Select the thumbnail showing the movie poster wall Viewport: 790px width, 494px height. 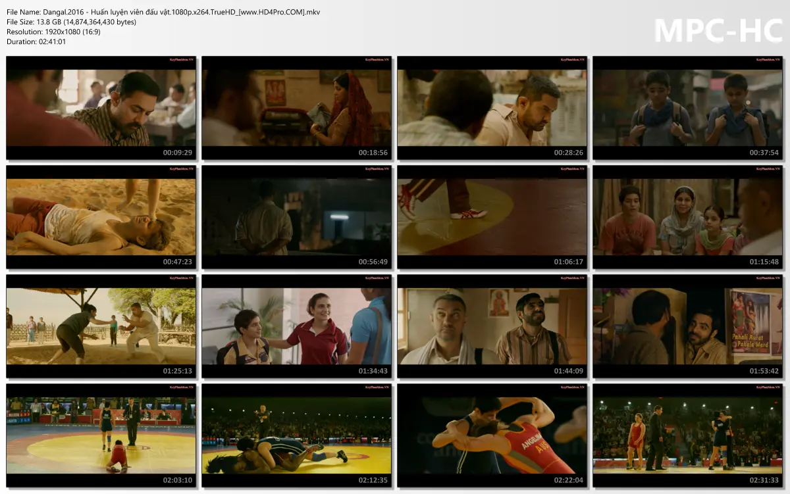688,326
